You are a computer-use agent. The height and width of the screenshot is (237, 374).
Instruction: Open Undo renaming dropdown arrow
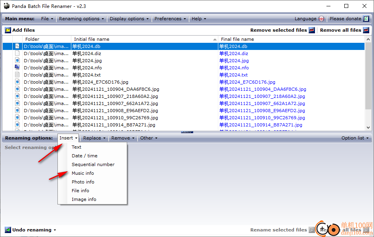pyautogui.click(x=55, y=230)
